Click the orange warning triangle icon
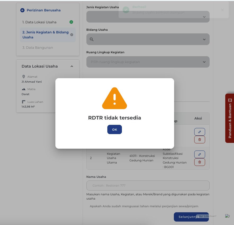This screenshot has height=225, width=234. (114, 98)
